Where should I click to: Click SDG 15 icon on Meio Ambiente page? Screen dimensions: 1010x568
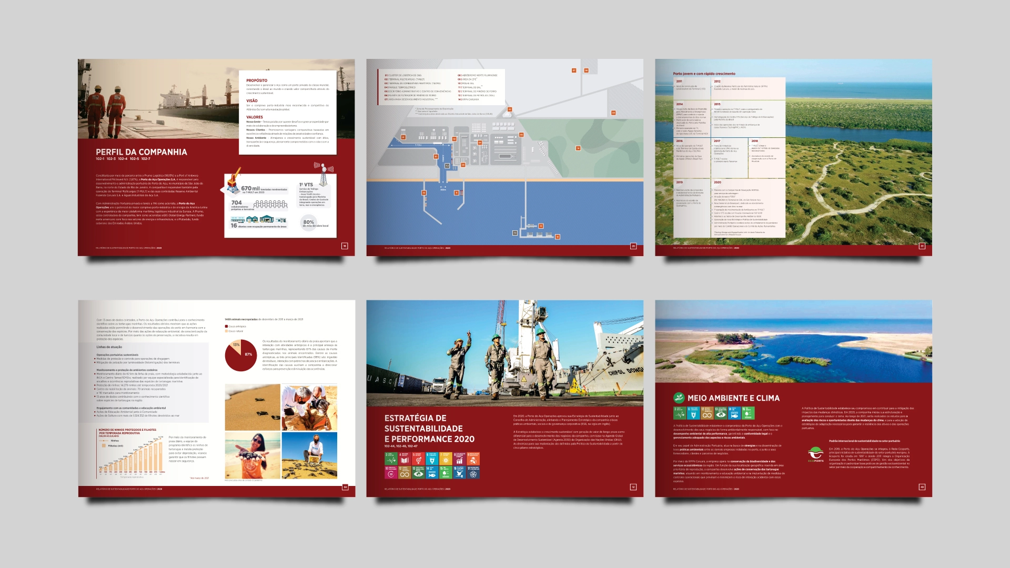748,413
